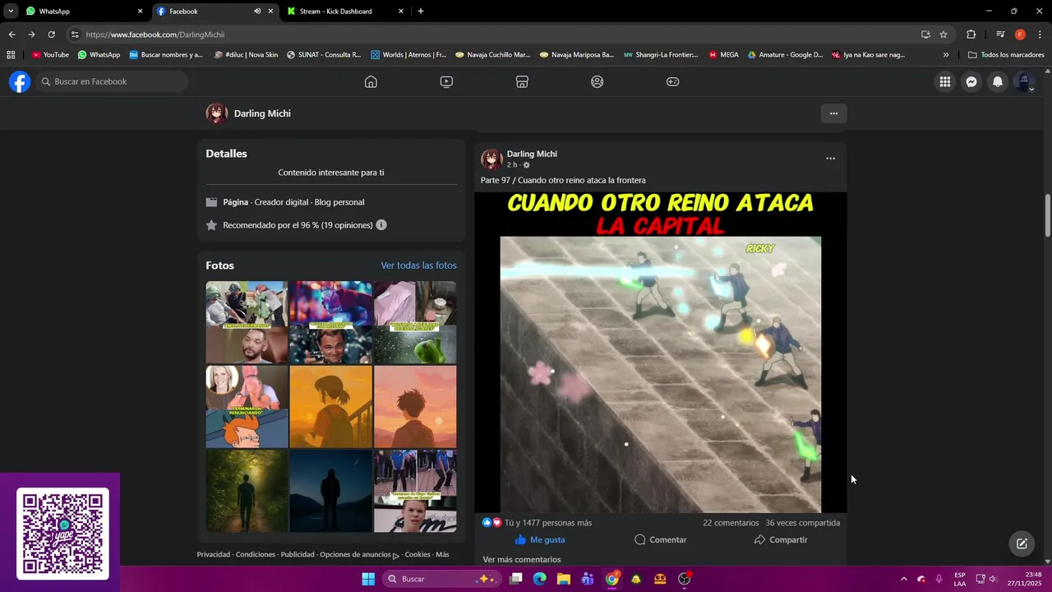Open the Privacidad footer link

click(x=214, y=554)
